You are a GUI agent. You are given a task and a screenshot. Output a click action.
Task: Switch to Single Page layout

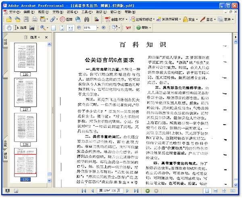(x=207, y=191)
